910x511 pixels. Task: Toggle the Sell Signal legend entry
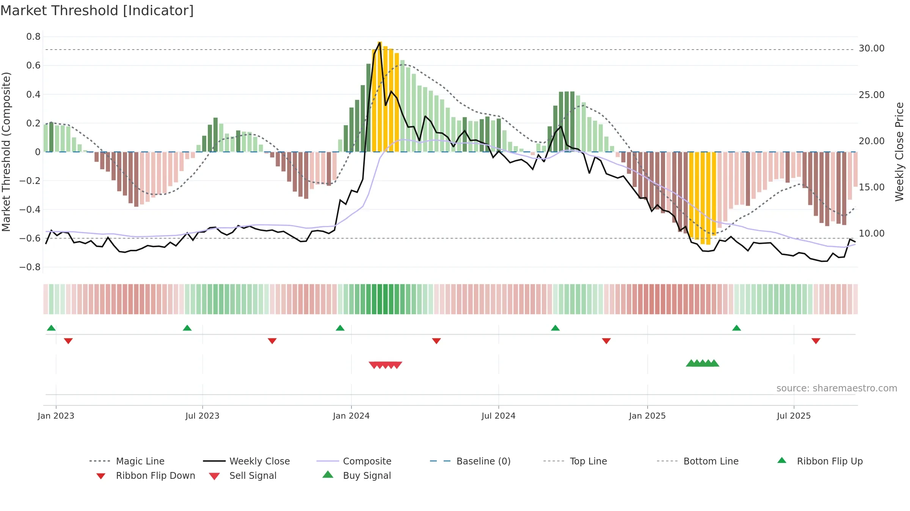point(243,475)
